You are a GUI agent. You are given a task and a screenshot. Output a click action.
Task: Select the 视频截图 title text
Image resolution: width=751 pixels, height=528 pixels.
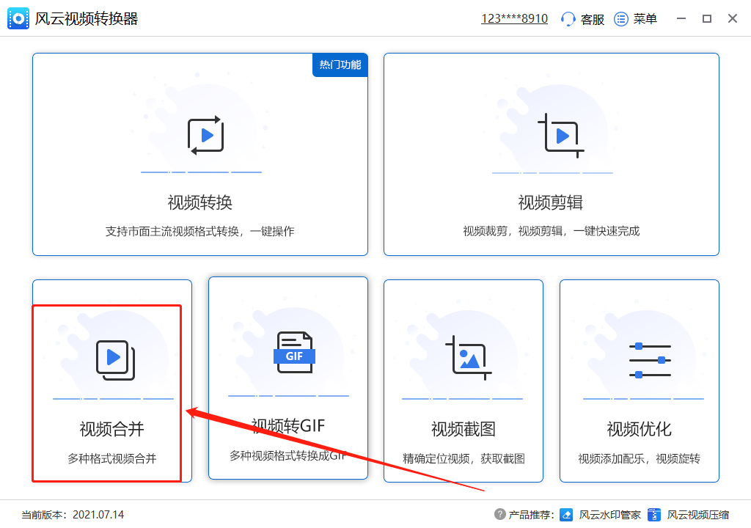coord(464,429)
